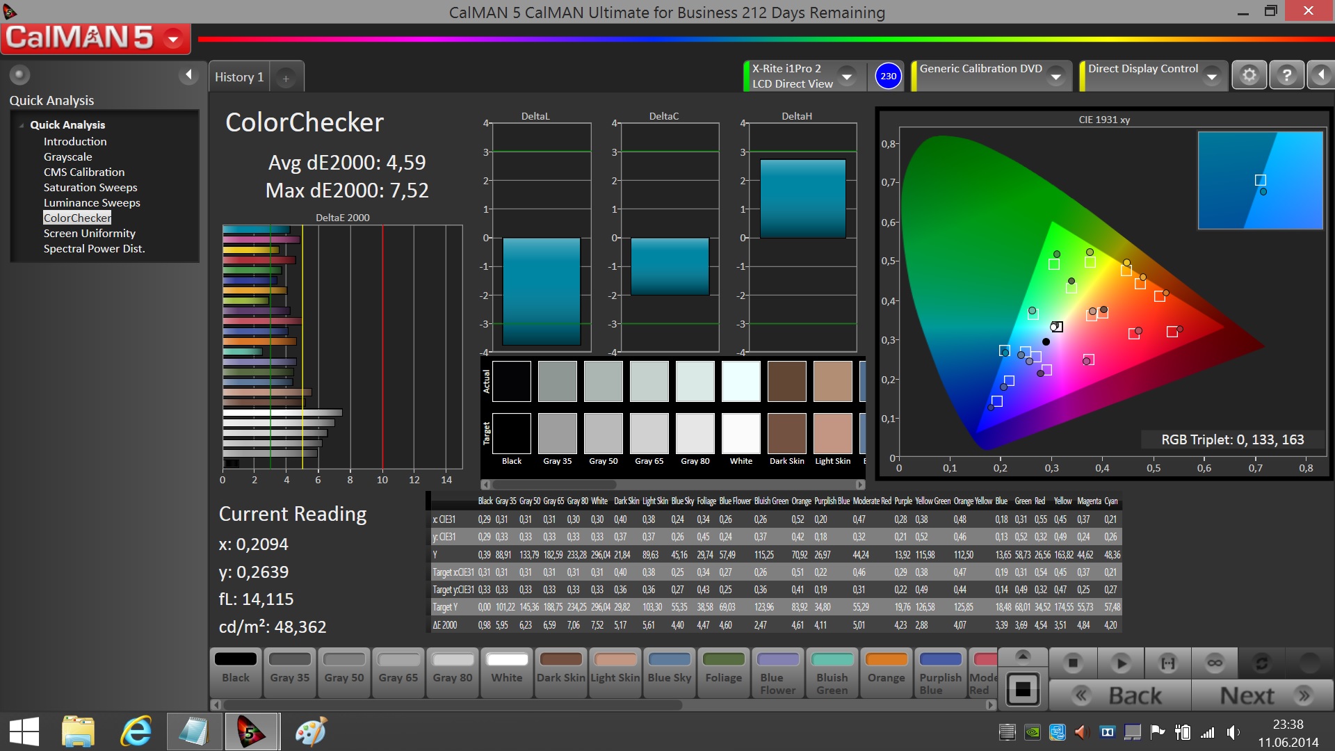Click the blue 230 meter timer circle

coord(888,76)
